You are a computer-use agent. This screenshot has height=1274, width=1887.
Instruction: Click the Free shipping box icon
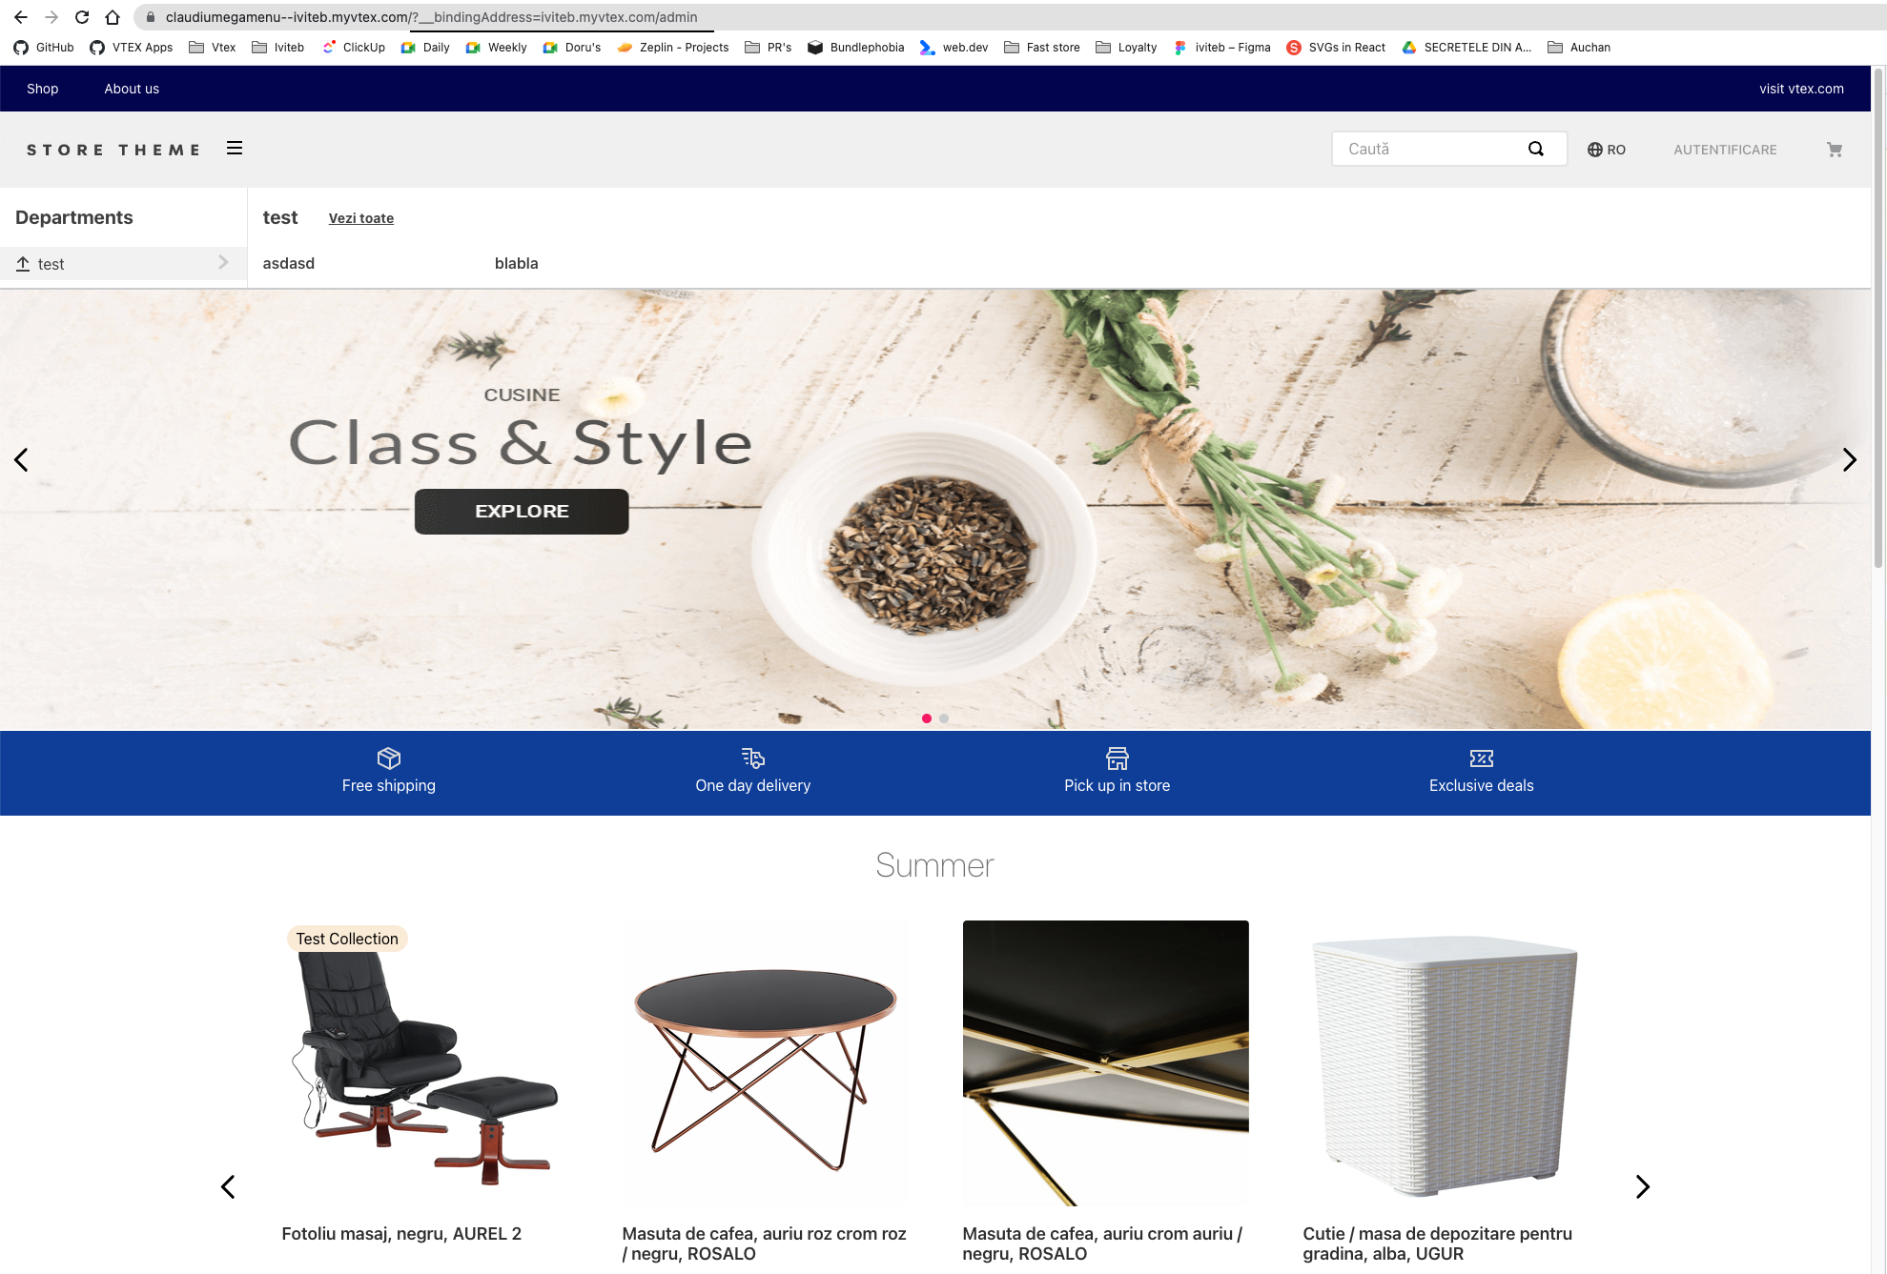[389, 758]
